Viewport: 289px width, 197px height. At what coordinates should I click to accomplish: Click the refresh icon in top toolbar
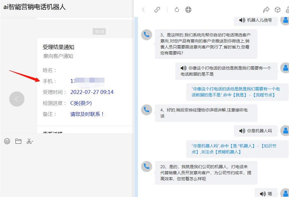pos(176,10)
